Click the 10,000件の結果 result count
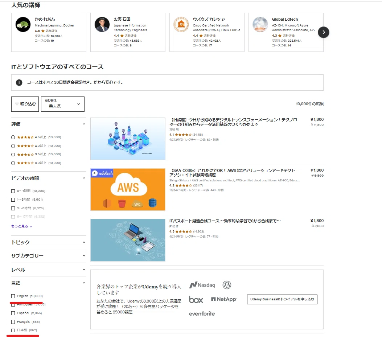Viewport: 382px width, 337px height. (x=310, y=104)
